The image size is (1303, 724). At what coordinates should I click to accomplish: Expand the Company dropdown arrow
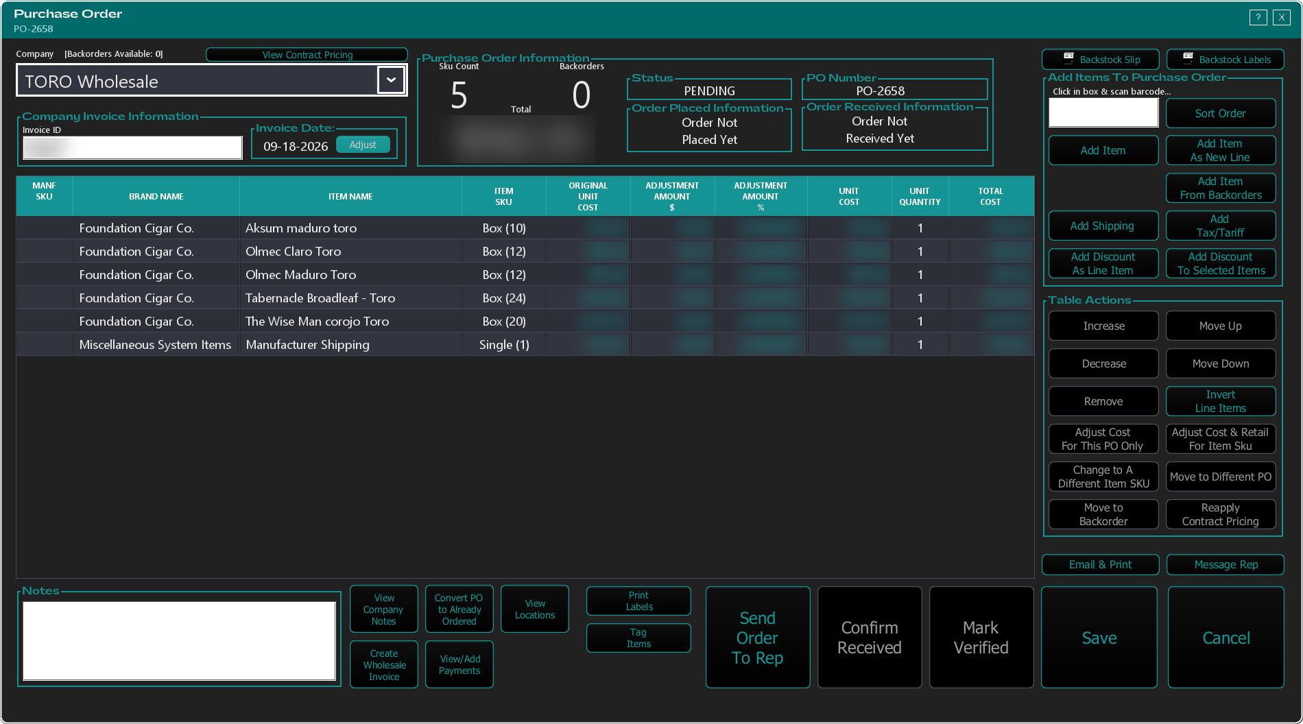(391, 80)
